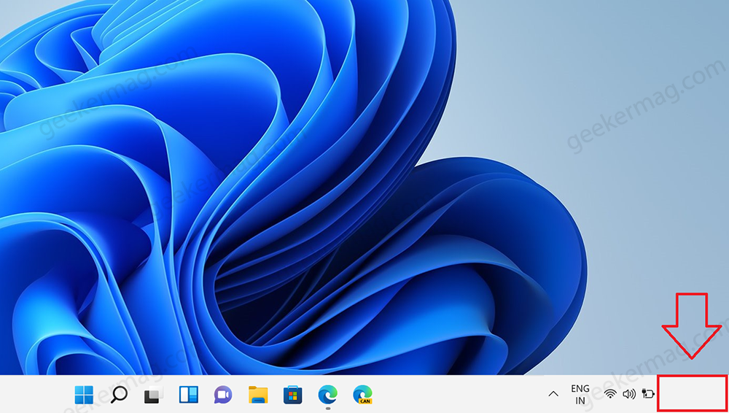Open Wi-Fi network status icon
729x413 pixels.
(610, 394)
